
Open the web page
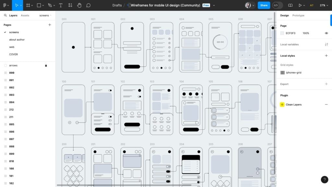point(12,47)
